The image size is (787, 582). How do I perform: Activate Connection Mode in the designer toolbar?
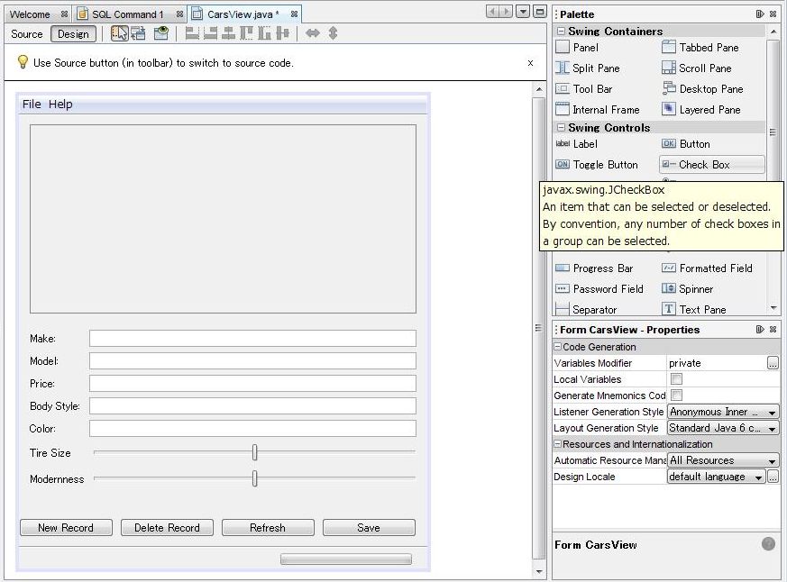139,33
